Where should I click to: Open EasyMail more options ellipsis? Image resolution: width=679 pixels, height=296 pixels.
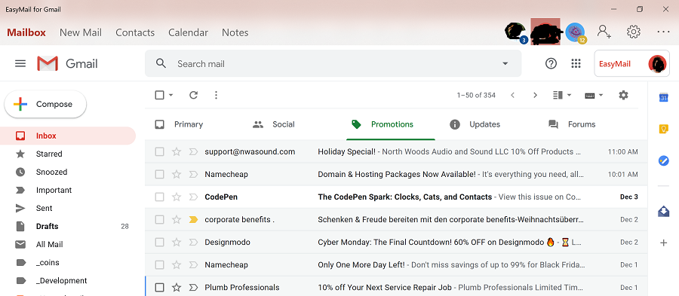tap(663, 32)
